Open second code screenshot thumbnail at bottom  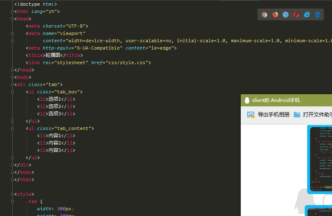click(x=319, y=210)
